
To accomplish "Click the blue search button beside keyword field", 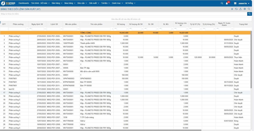I will pos(249,14).
